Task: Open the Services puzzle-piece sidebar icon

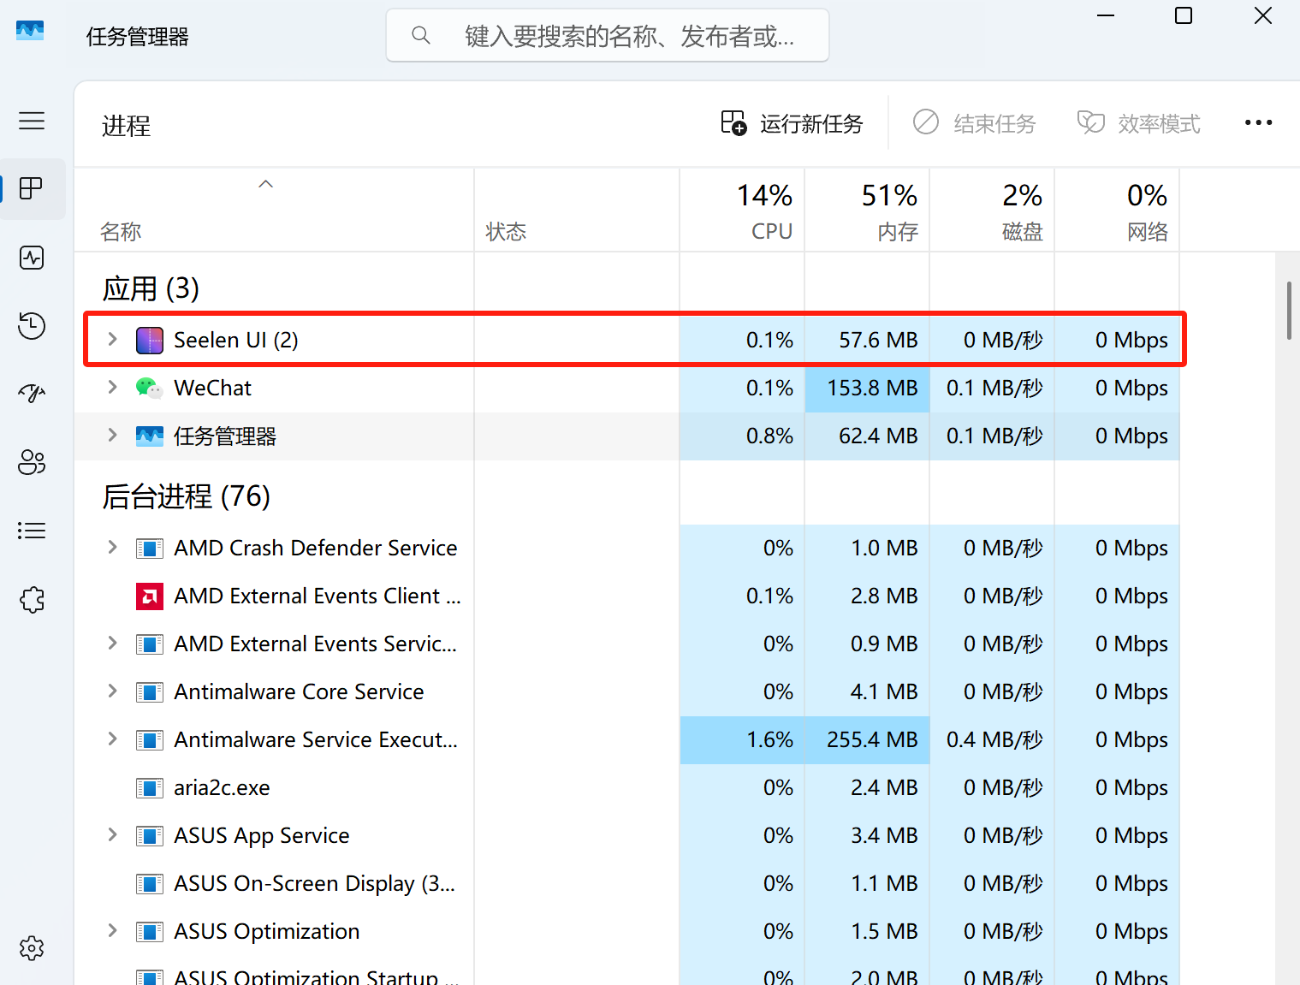Action: pyautogui.click(x=32, y=599)
